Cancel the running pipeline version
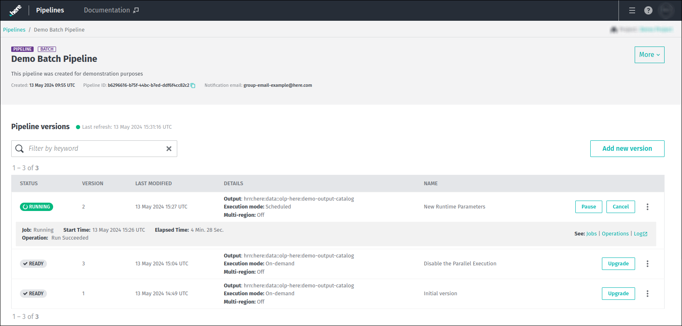This screenshot has width=682, height=326. 621,207
